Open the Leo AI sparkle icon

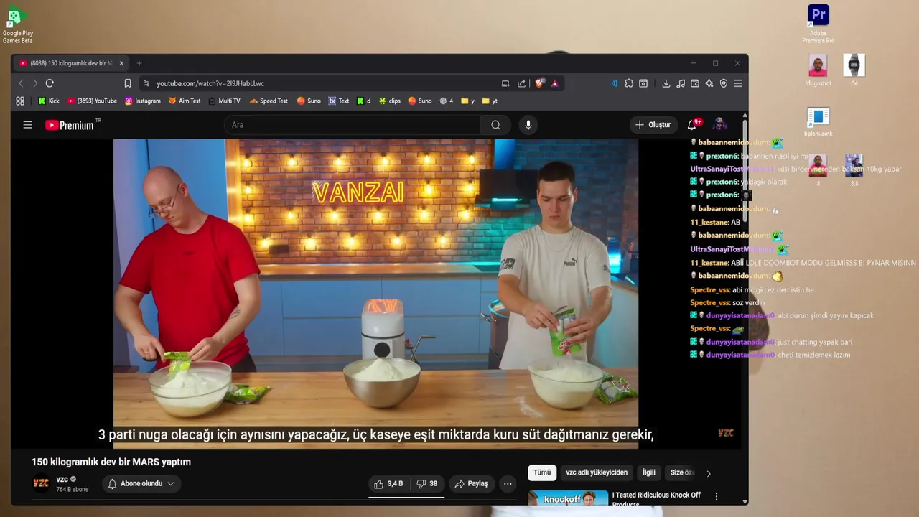[x=709, y=83]
